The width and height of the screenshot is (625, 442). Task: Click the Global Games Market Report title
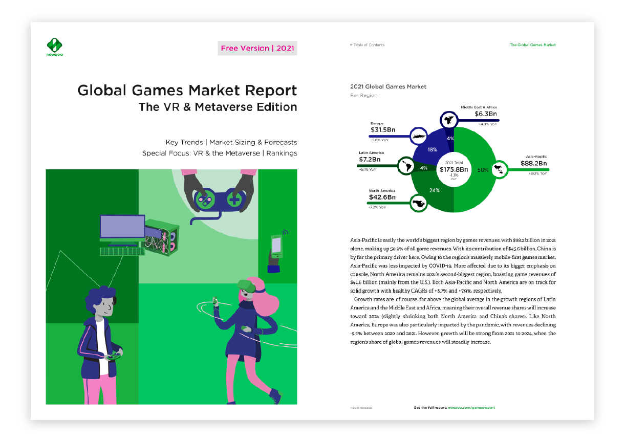pos(187,90)
